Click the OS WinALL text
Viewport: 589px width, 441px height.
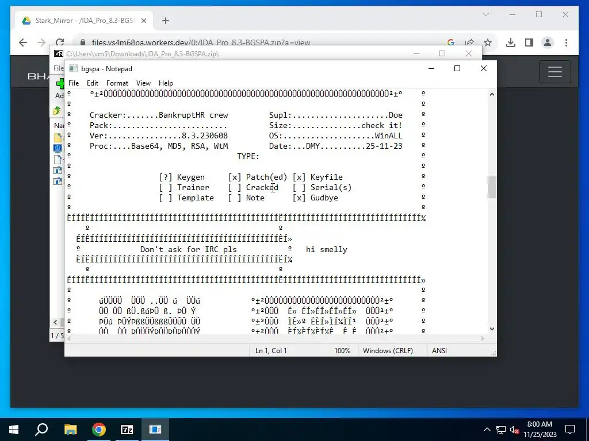click(335, 136)
